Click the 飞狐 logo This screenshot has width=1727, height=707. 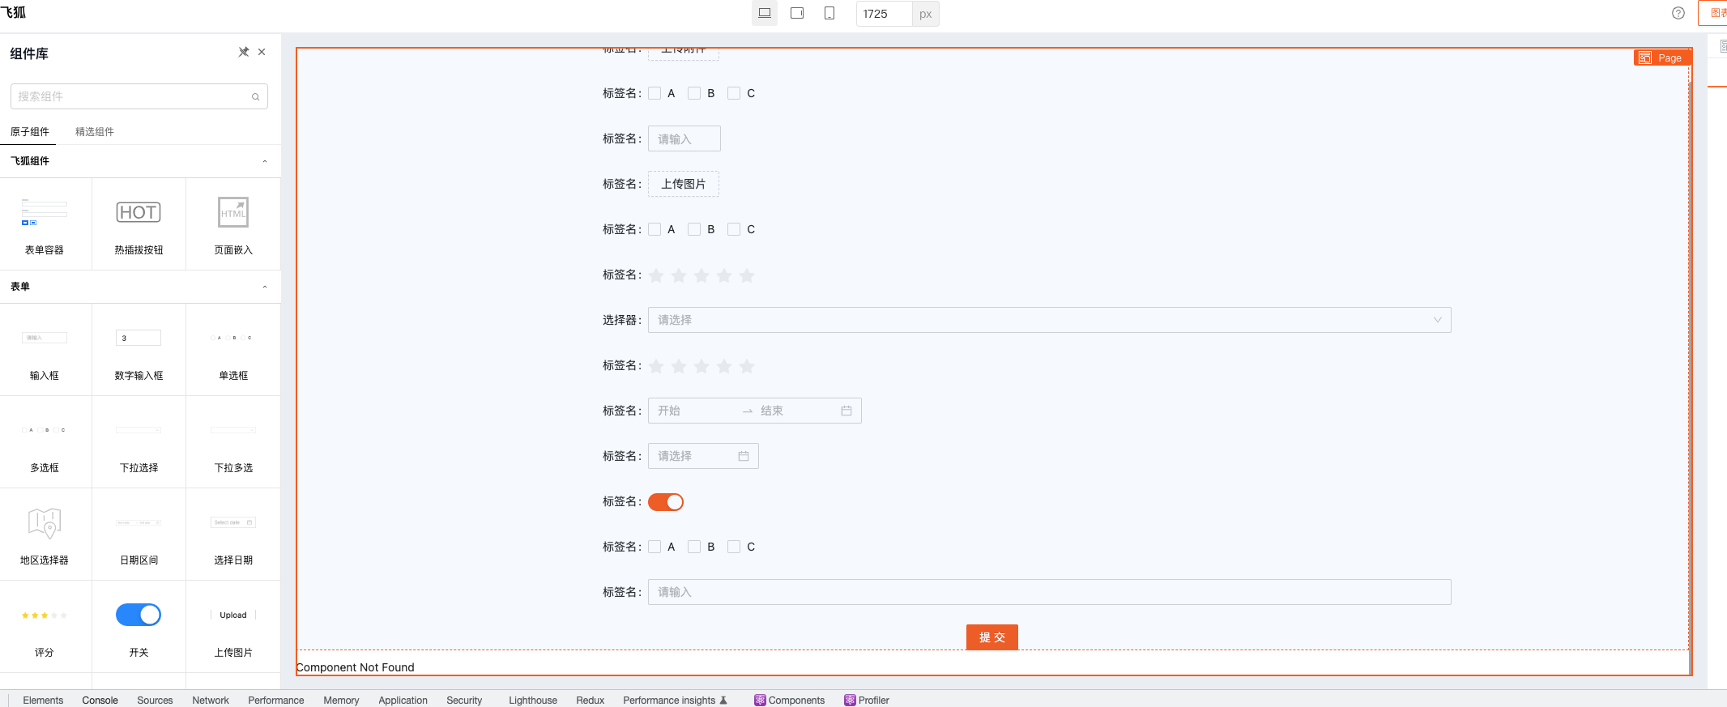coord(13,12)
